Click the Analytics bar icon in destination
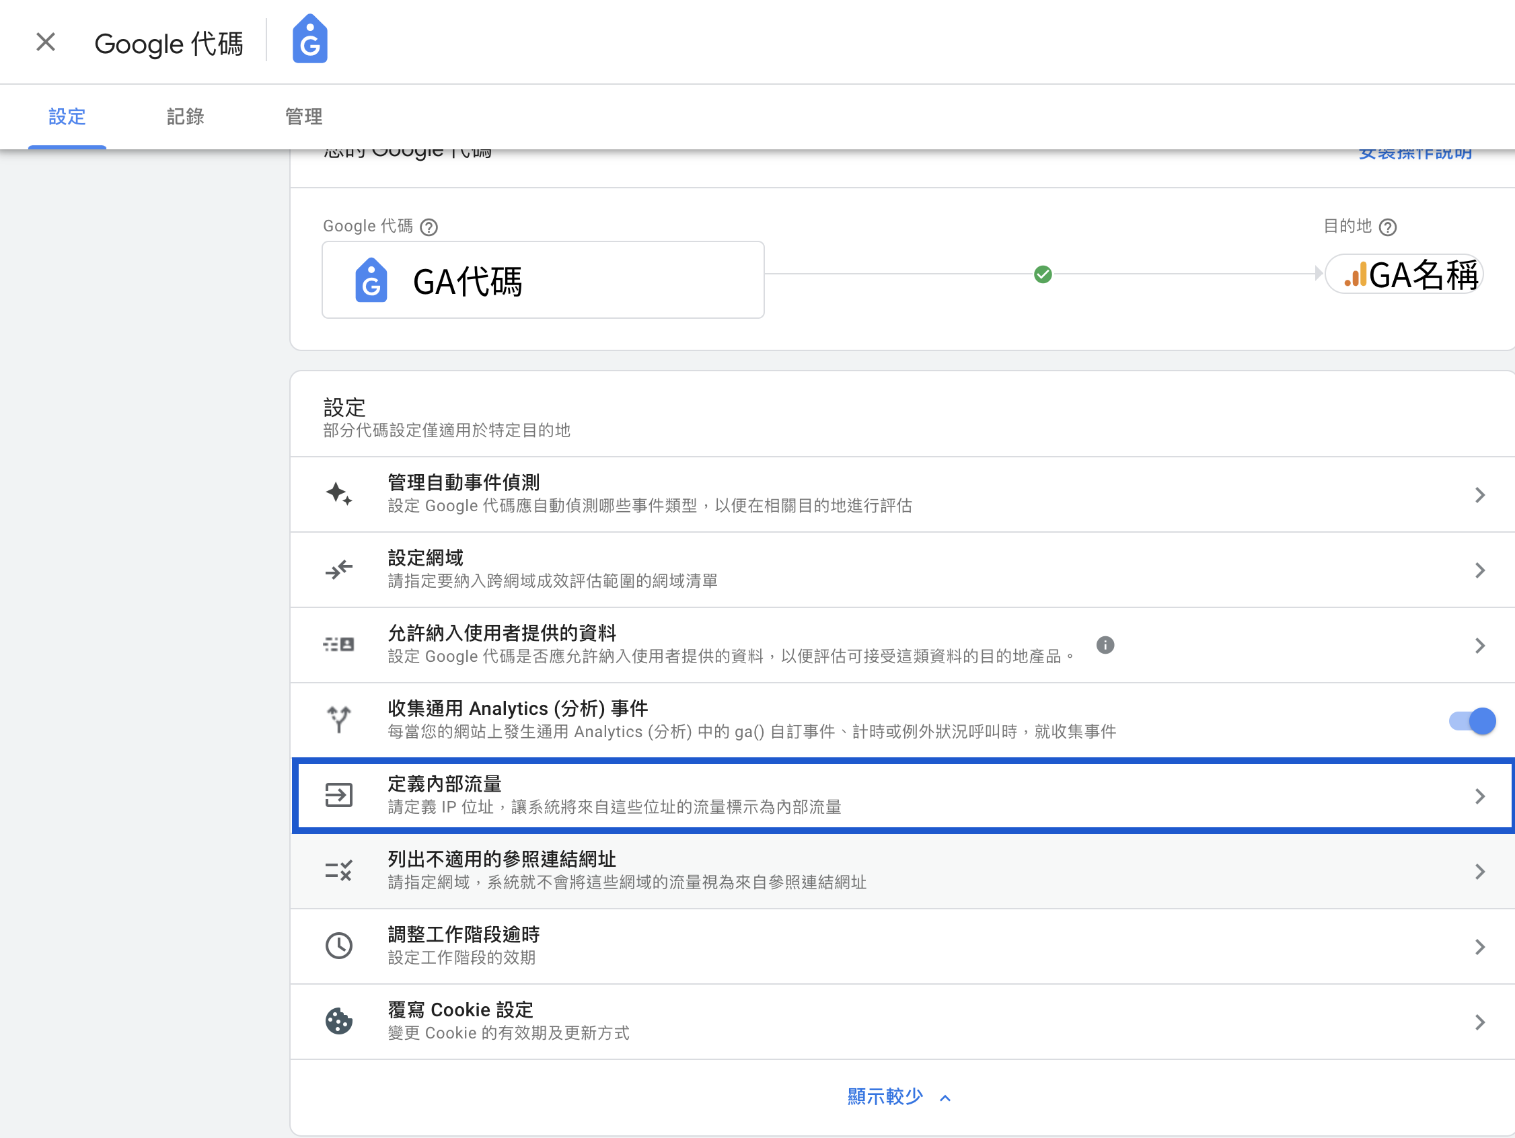 coord(1356,274)
